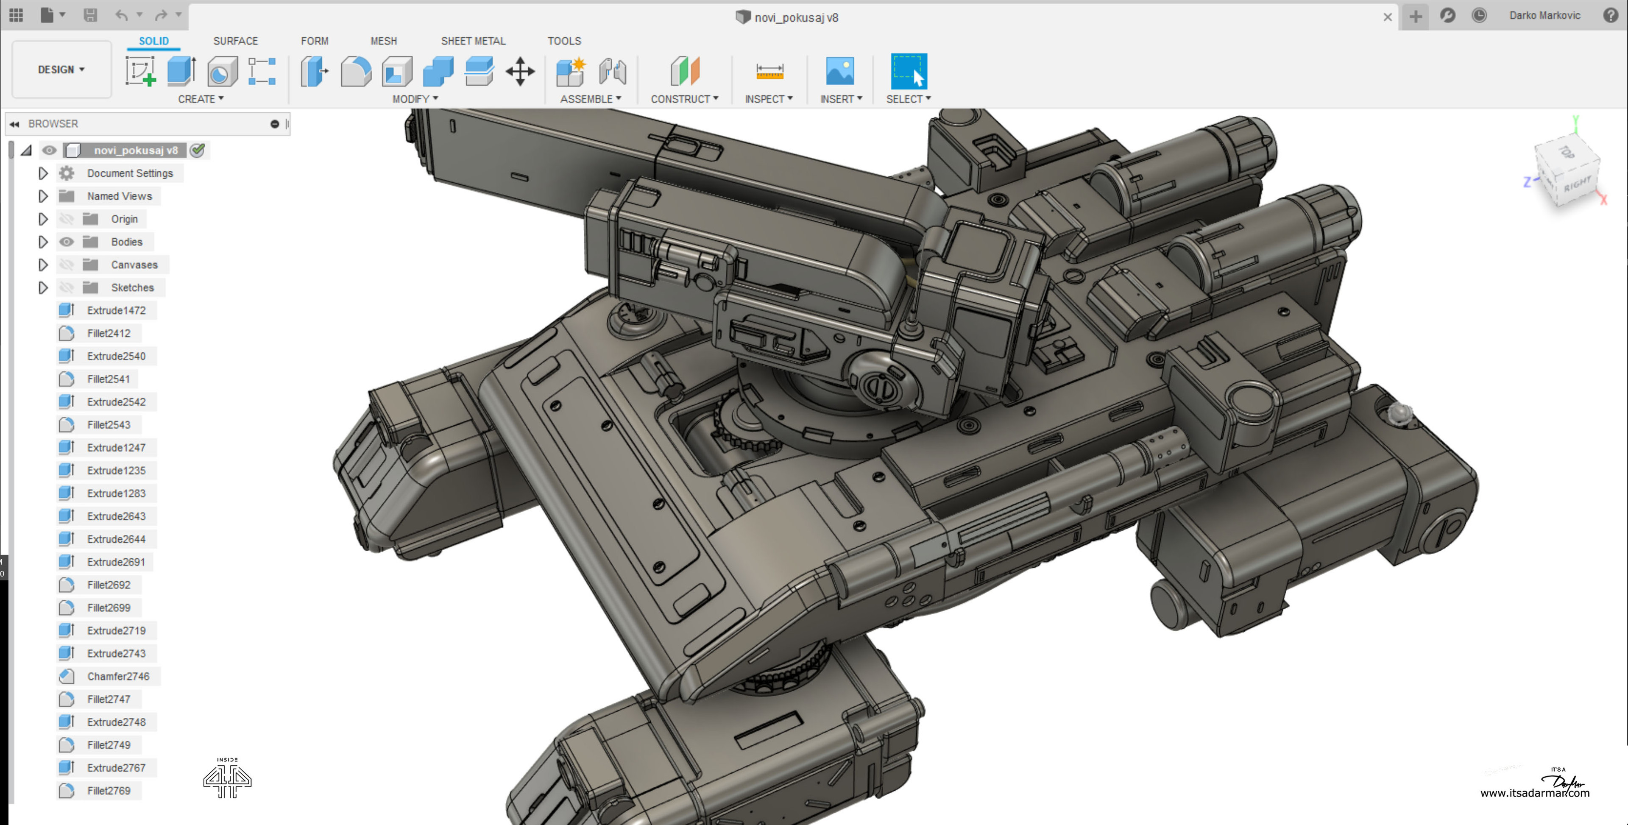Open the CONSTRUCT dropdown menu
Viewport: 1628px width, 825px height.
point(685,99)
